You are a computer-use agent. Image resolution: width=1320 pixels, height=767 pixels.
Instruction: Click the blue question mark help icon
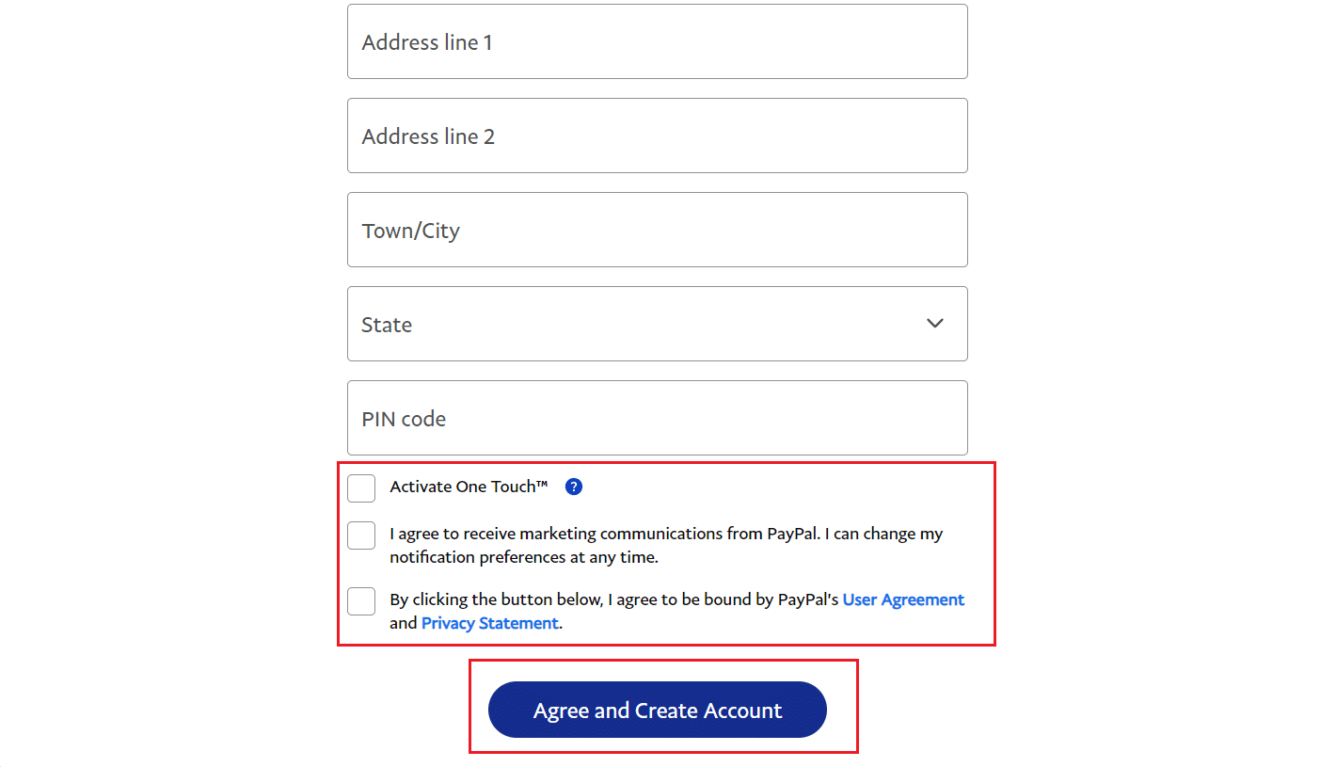point(573,487)
